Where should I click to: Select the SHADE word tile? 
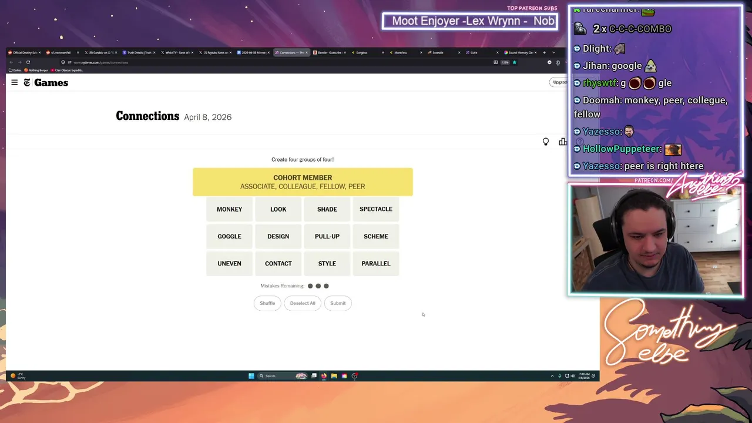click(327, 209)
